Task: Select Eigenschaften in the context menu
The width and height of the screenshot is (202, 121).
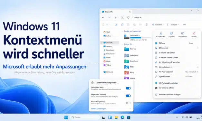Action: [177, 77]
